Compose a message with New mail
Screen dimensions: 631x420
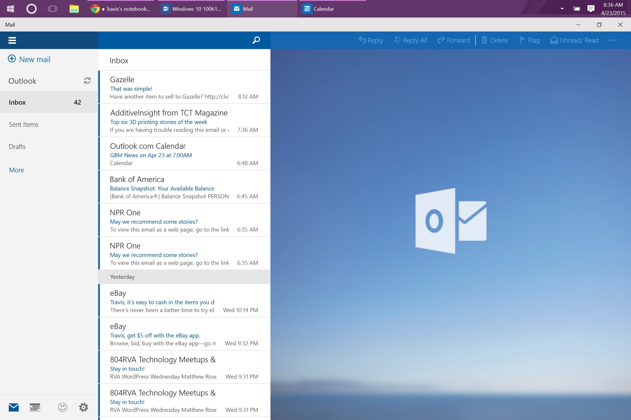[29, 59]
